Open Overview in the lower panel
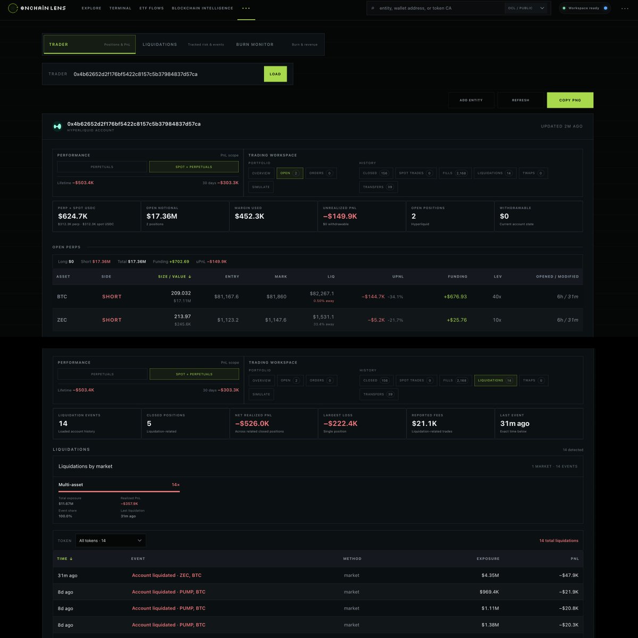This screenshot has height=638, width=638. point(262,381)
